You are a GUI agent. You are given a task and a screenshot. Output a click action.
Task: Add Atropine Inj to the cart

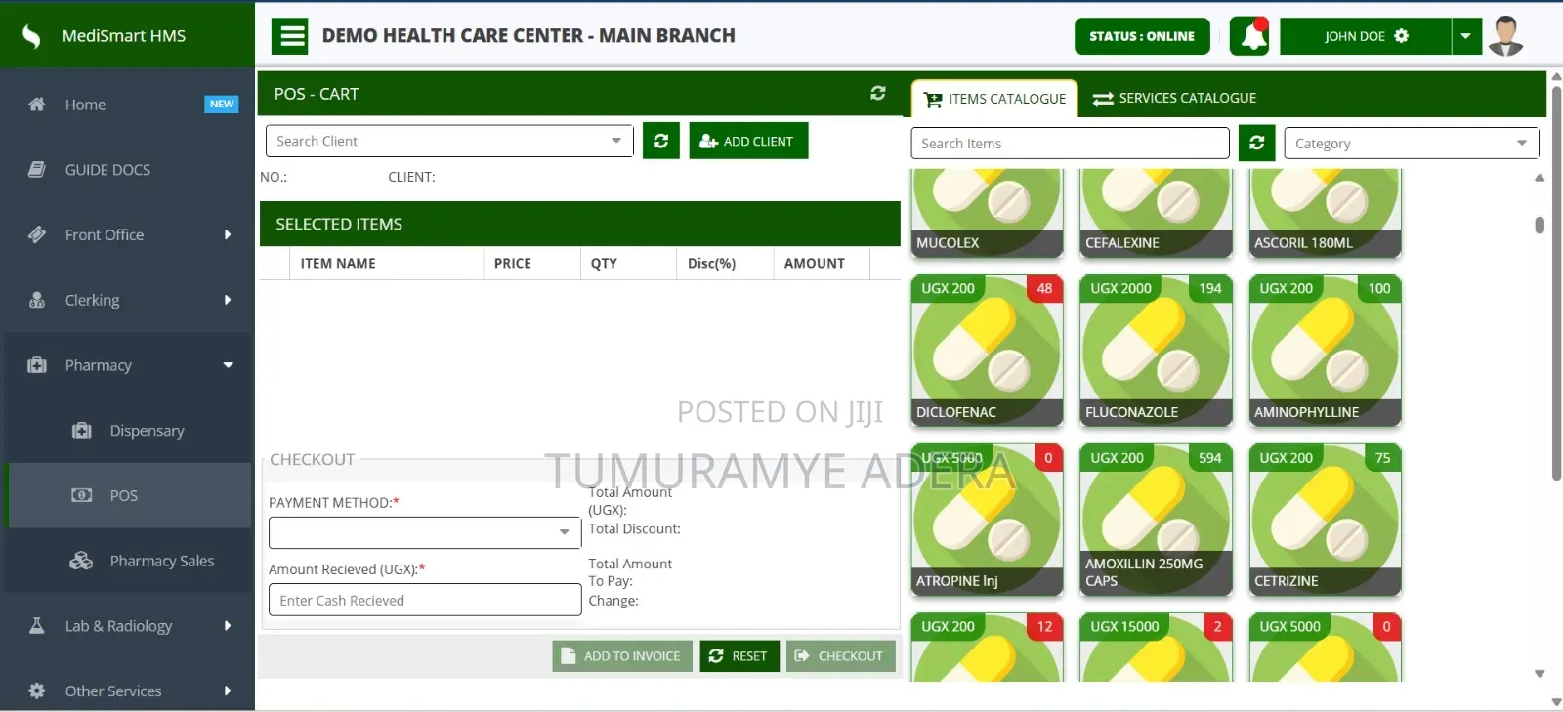(987, 520)
